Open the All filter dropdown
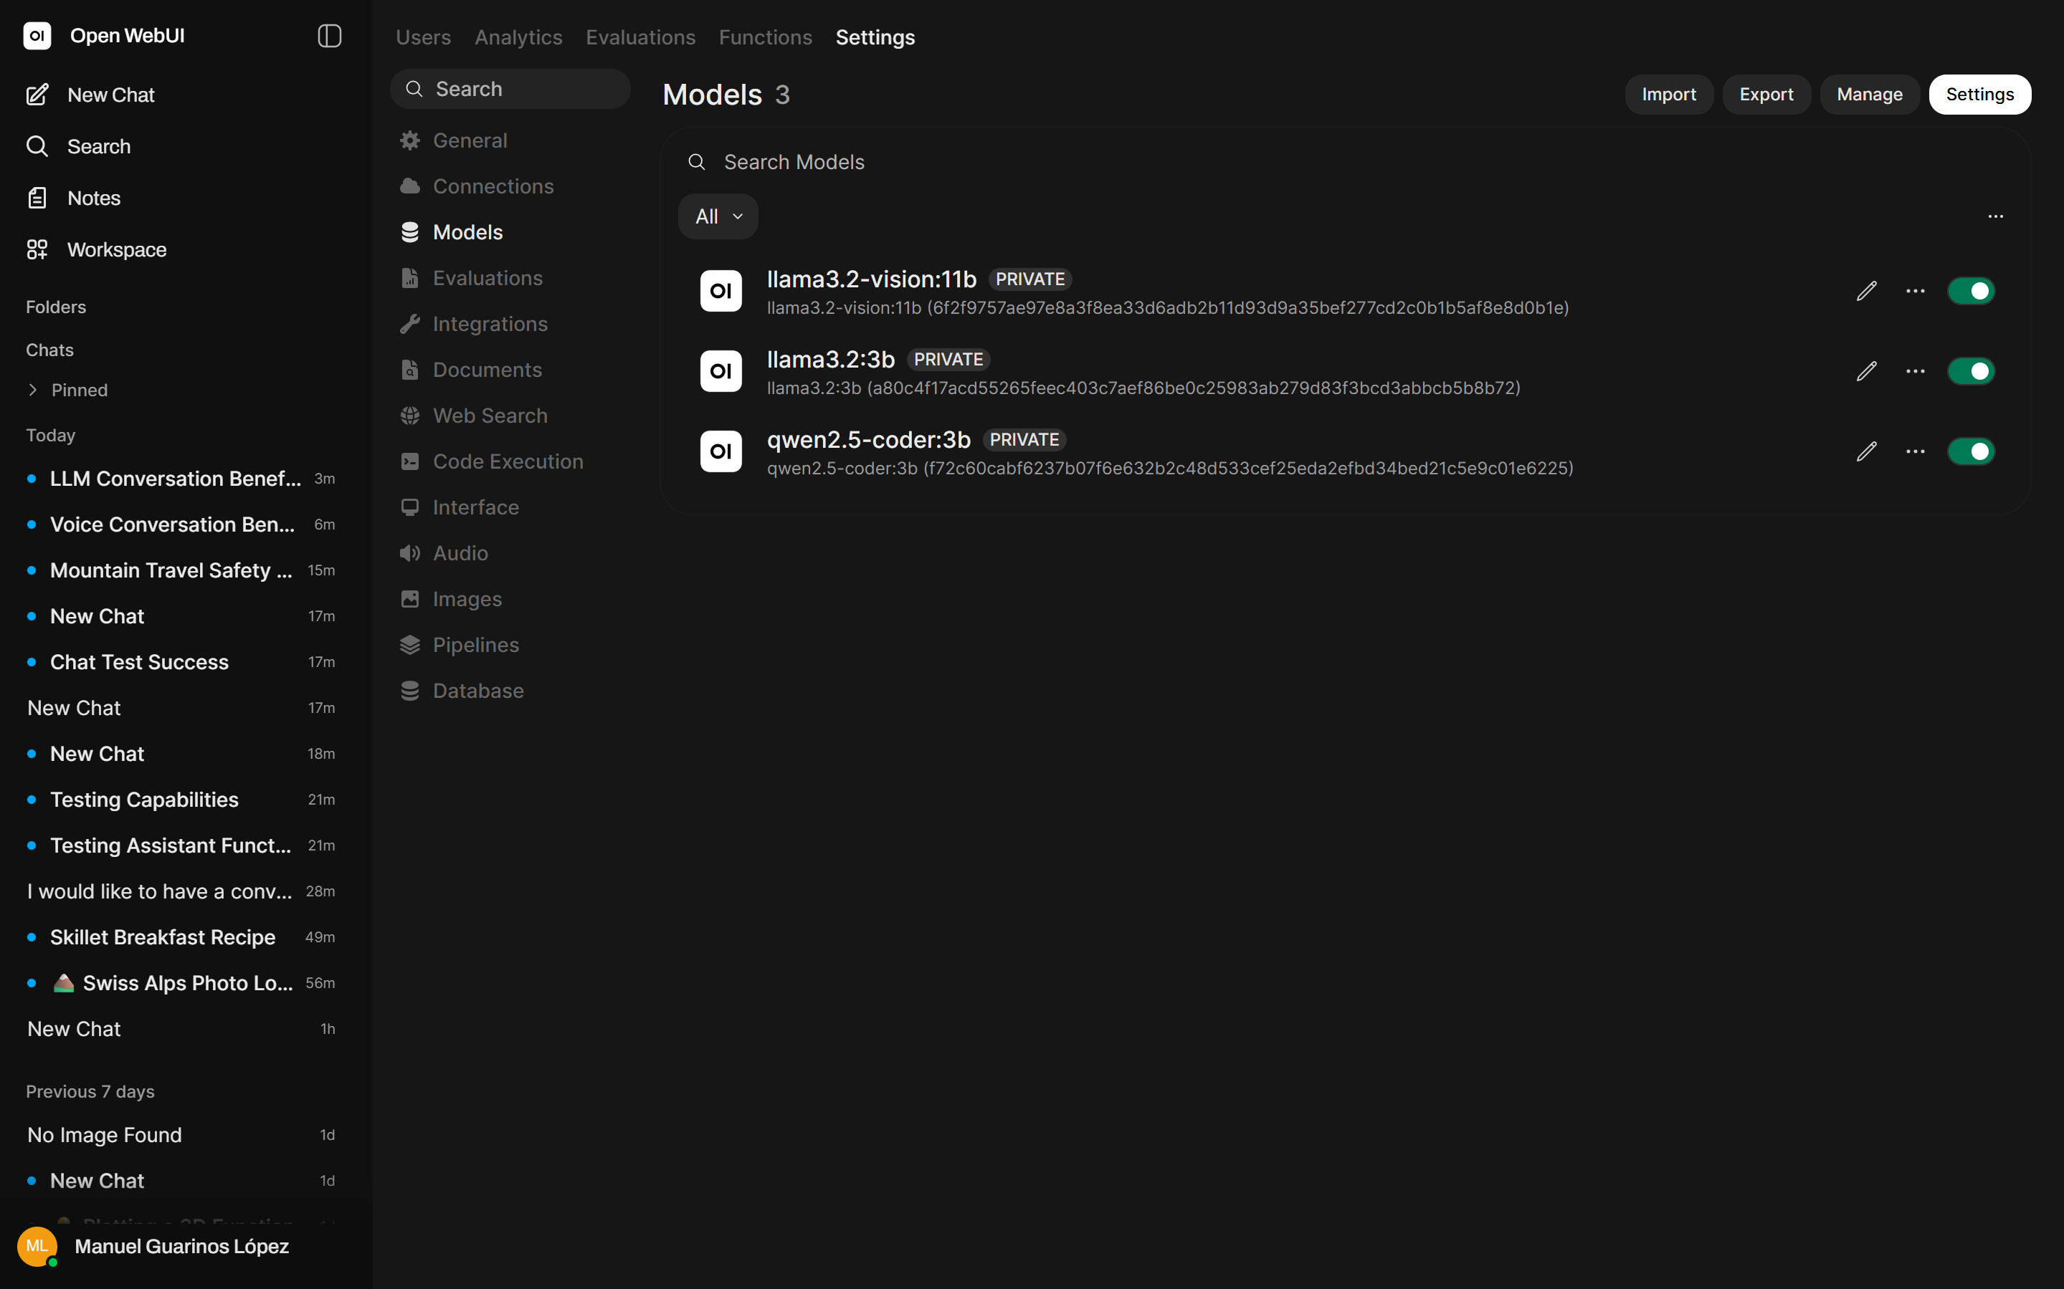This screenshot has height=1289, width=2064. 718,216
